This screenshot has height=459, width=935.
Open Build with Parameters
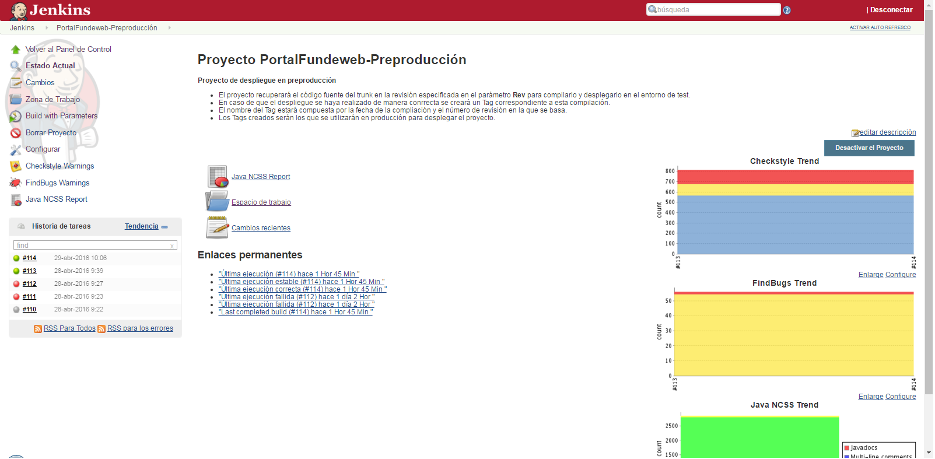pyautogui.click(x=61, y=116)
